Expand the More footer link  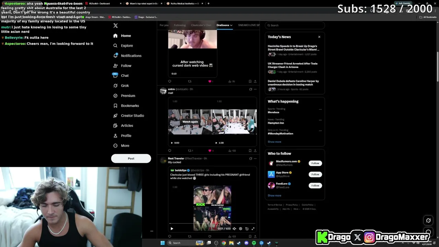click(x=296, y=209)
